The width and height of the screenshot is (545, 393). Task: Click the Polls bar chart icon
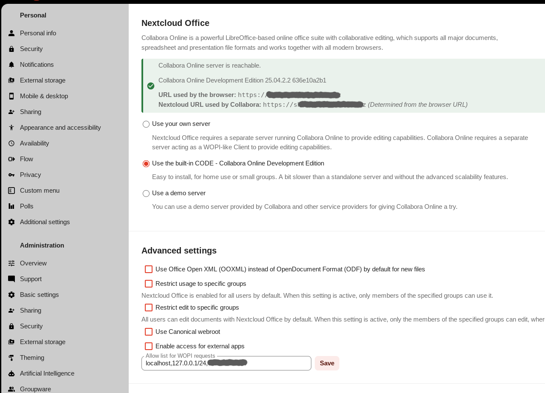tap(11, 206)
